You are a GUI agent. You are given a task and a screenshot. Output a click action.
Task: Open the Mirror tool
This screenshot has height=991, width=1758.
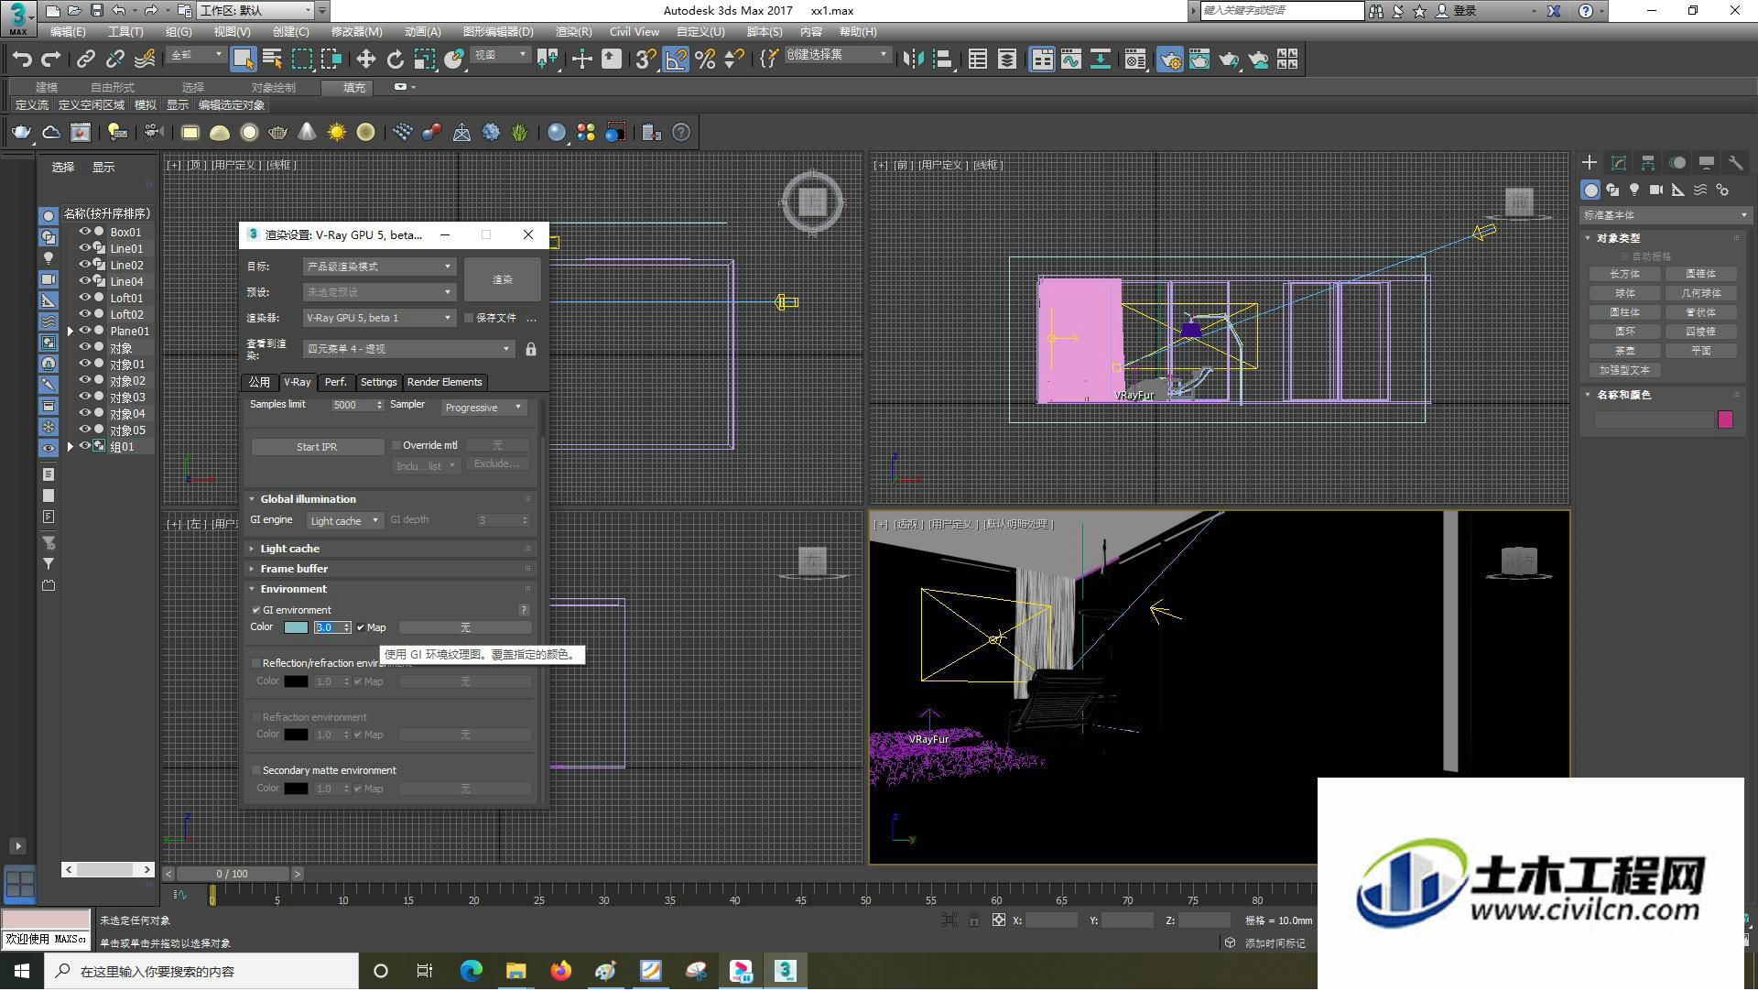[x=913, y=60]
